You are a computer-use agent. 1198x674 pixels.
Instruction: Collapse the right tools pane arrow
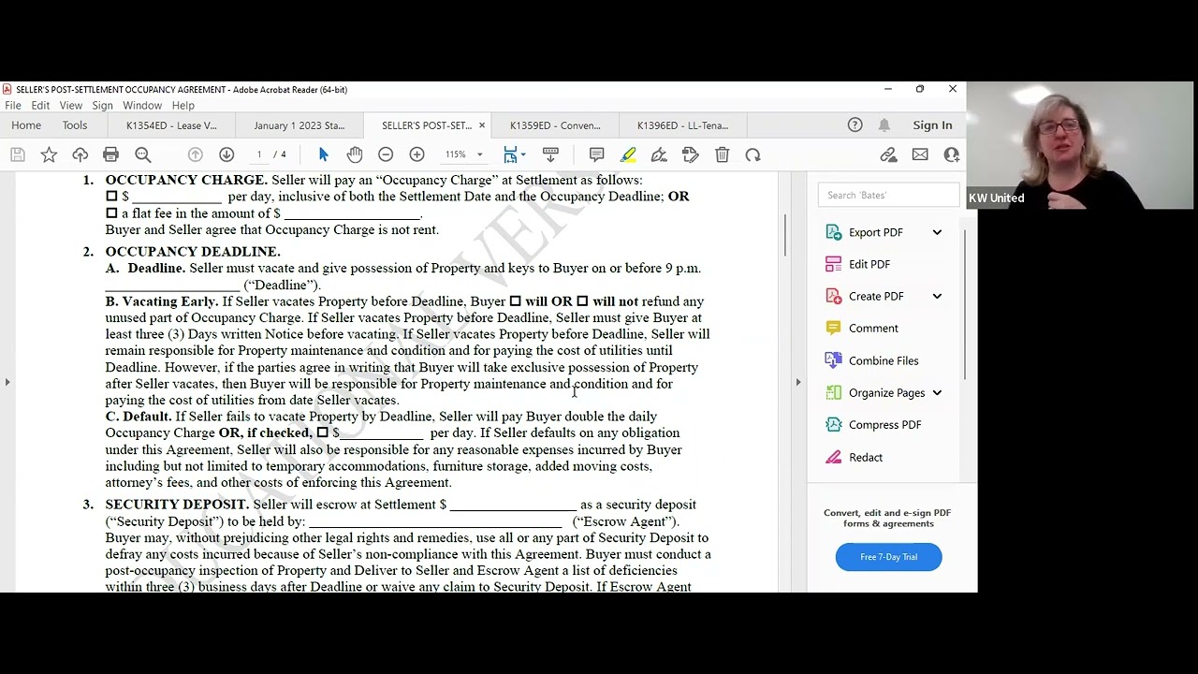pyautogui.click(x=798, y=382)
